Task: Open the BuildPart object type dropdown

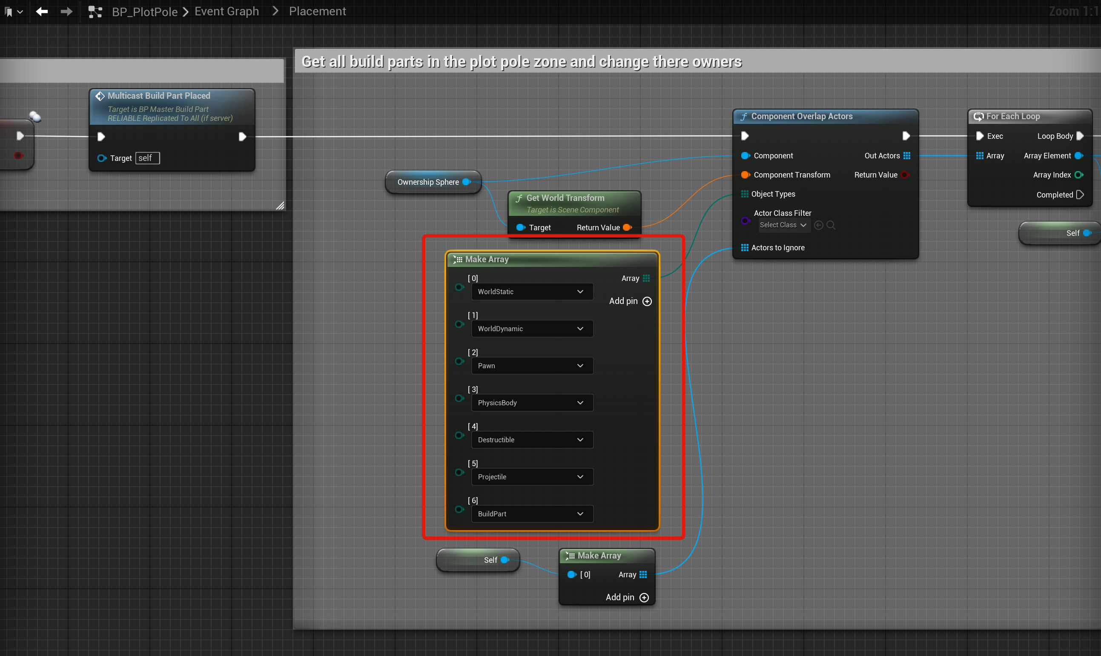Action: [532, 514]
